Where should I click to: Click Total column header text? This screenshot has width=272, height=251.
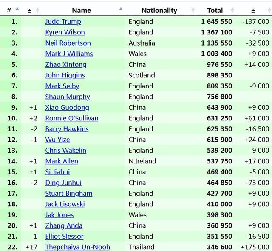tap(215, 10)
